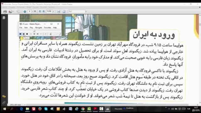Open Favorites menu in Media Player
This screenshot has width=201, height=113.
click(x=47, y=28)
